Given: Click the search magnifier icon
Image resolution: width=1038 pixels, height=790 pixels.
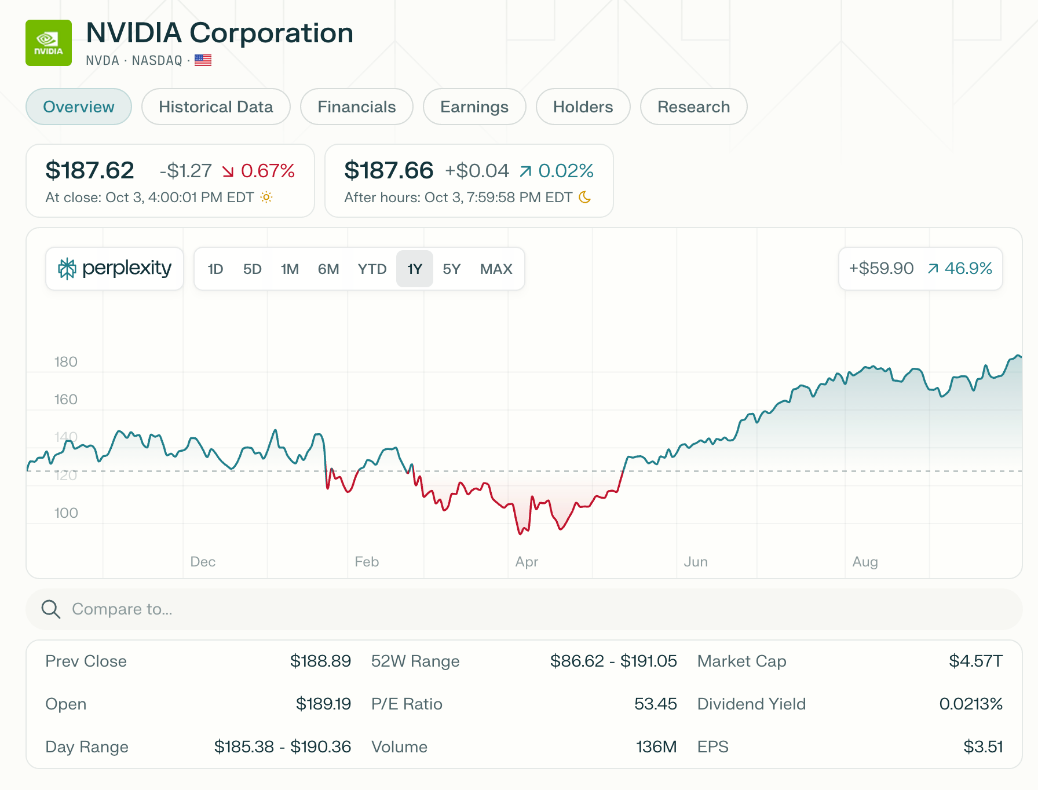Looking at the screenshot, I should click(51, 609).
